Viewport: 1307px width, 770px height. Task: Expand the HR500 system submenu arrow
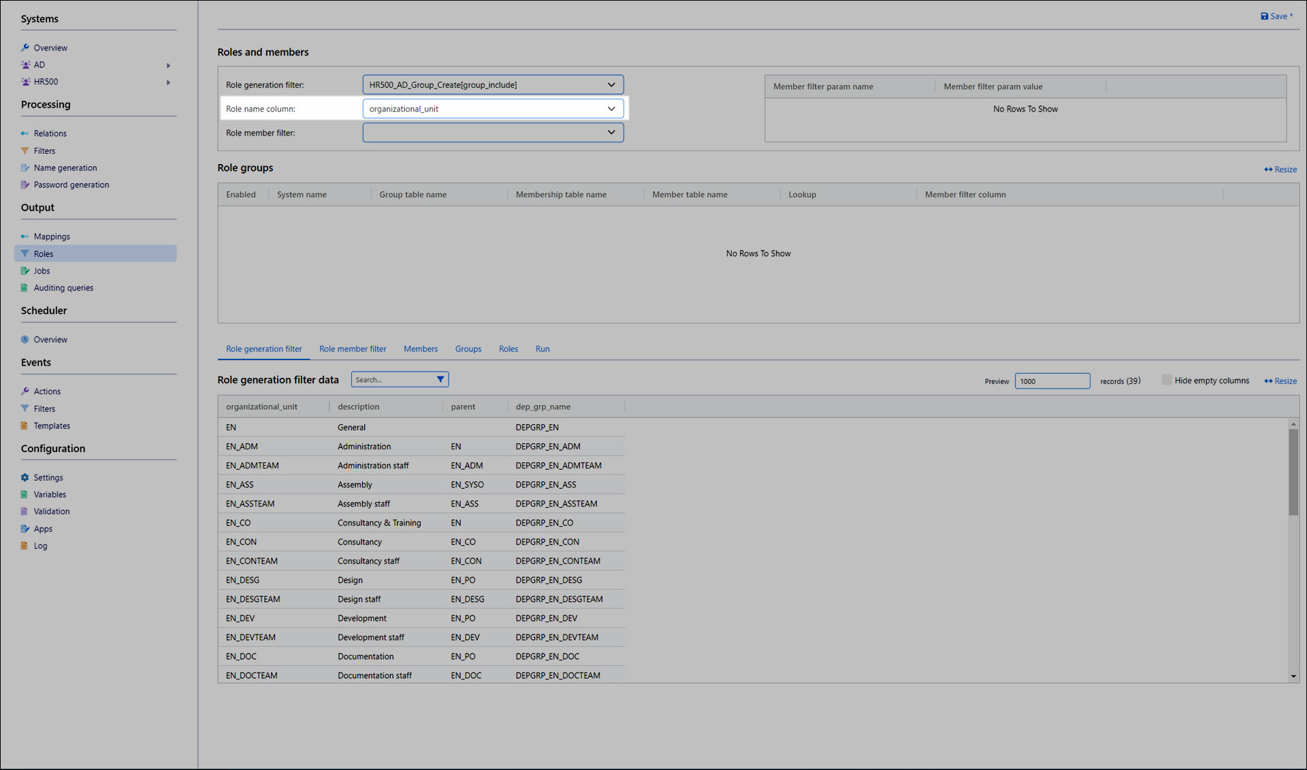168,82
